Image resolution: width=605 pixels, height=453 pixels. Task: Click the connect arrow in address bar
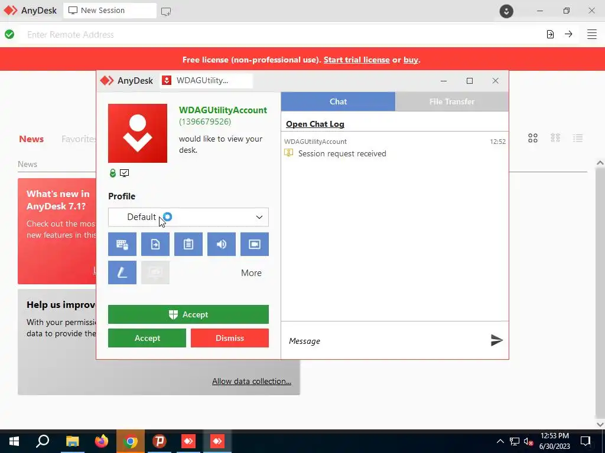point(568,34)
